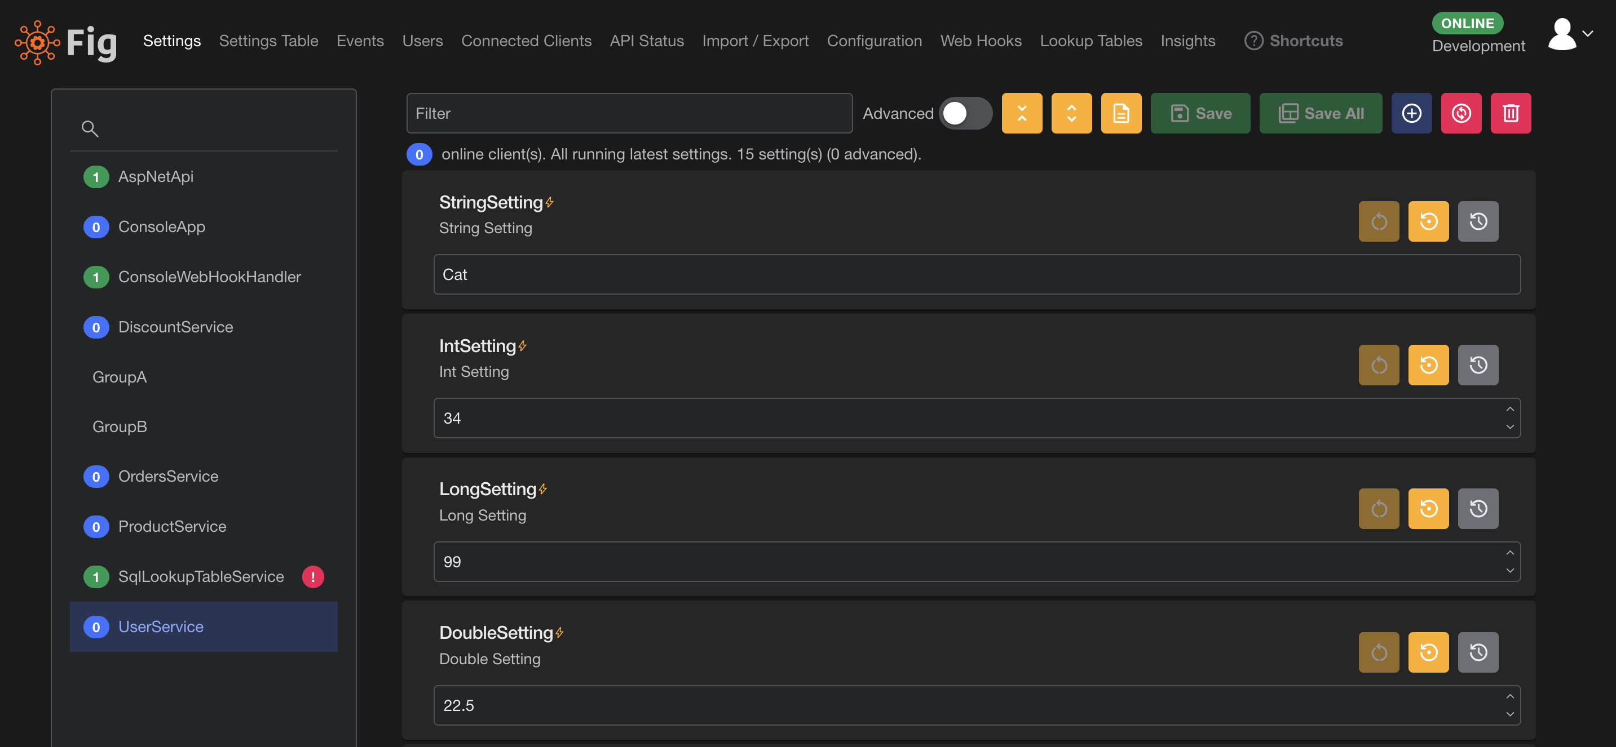Screen dimensions: 1616x747
Task: Open the Web Hooks page
Action: tap(981, 41)
